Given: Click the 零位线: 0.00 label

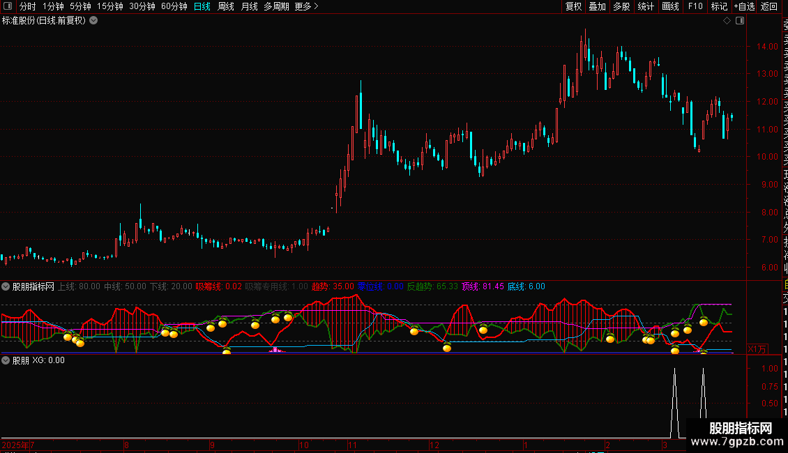Looking at the screenshot, I should (x=381, y=286).
